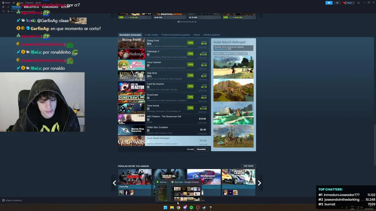
Task: Open Steam notifications bell
Action: pyautogui.click(x=337, y=3)
